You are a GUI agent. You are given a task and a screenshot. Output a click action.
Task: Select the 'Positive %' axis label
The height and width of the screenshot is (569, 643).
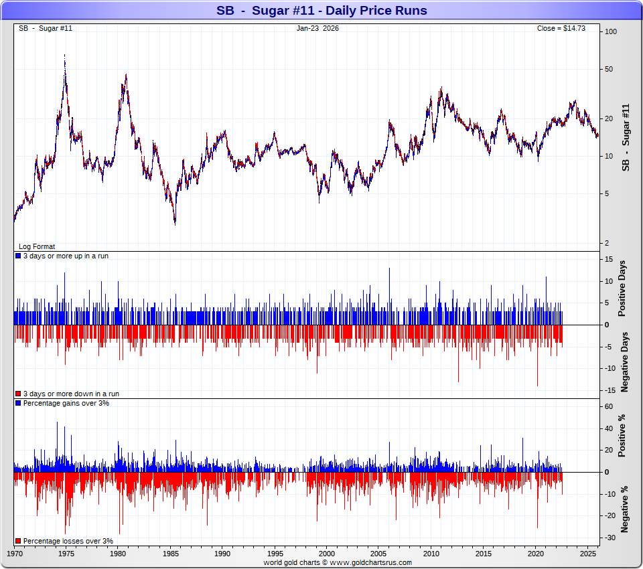point(622,436)
